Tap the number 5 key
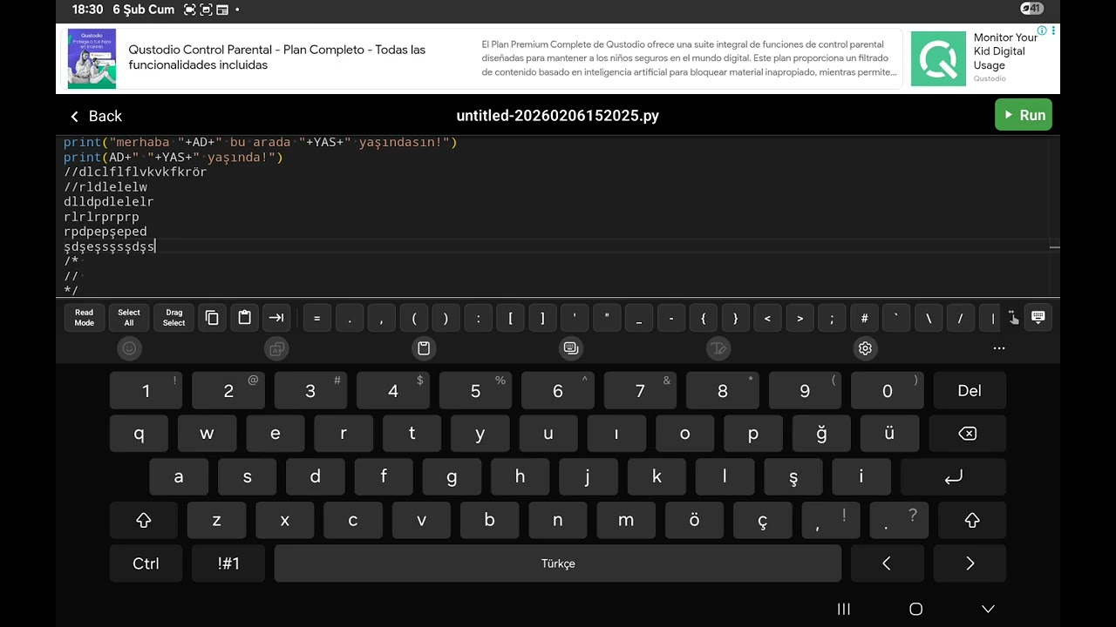The height and width of the screenshot is (627, 1116). (476, 391)
